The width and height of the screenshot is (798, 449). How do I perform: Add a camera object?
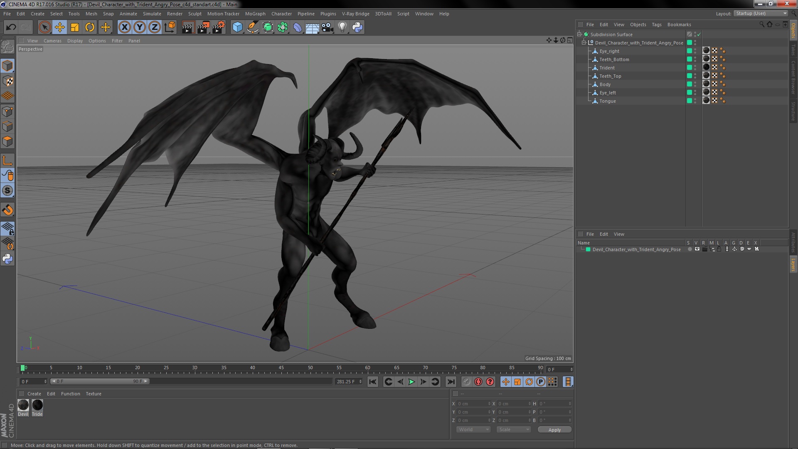click(328, 27)
